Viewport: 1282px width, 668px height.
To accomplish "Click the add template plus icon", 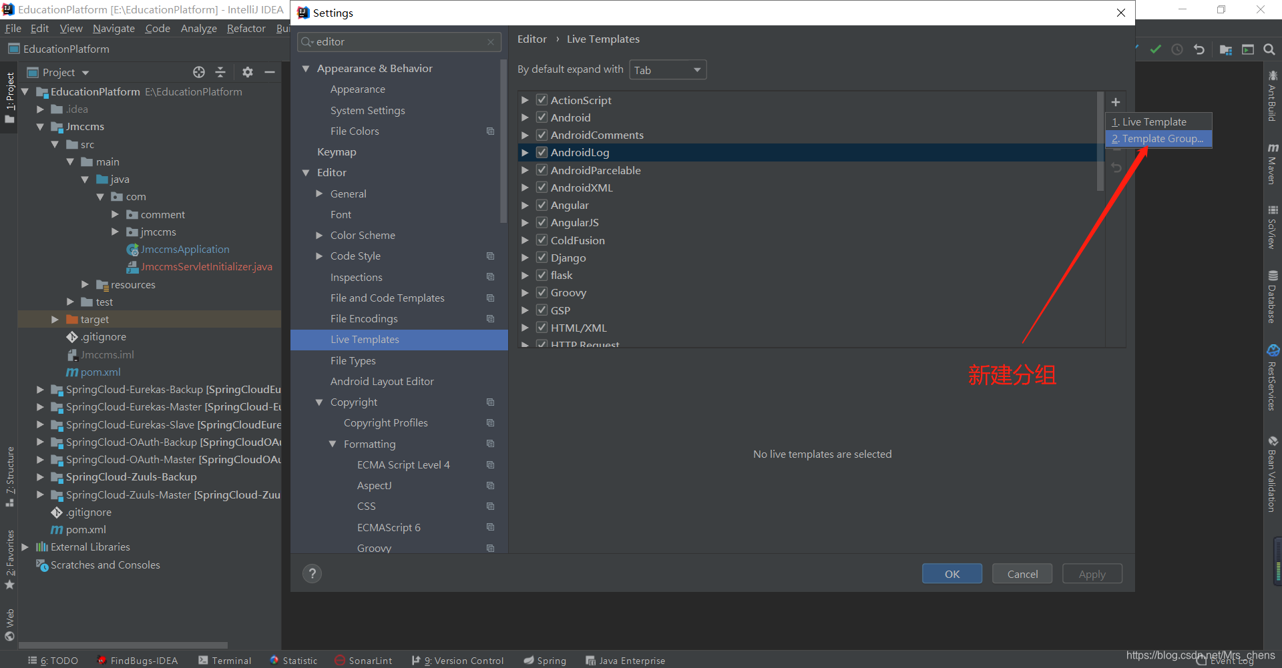I will click(1115, 102).
